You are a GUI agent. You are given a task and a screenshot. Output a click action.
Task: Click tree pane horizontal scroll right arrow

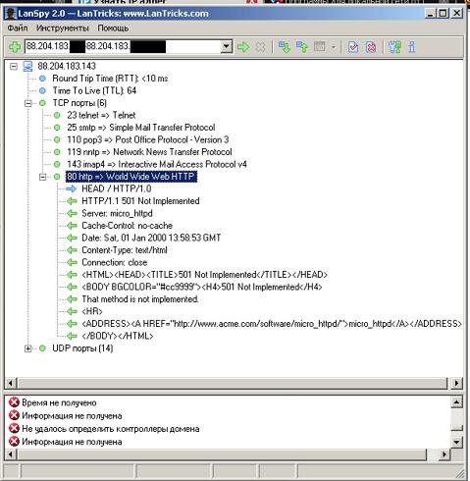[456, 383]
